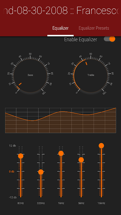
Task: Click the 0 db label
Action: [12, 172]
